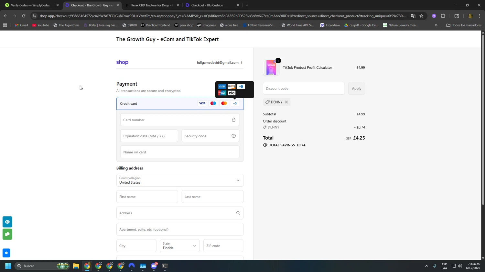This screenshot has width=485, height=272.
Task: Click the translate page icon in address bar
Action: 413,16
